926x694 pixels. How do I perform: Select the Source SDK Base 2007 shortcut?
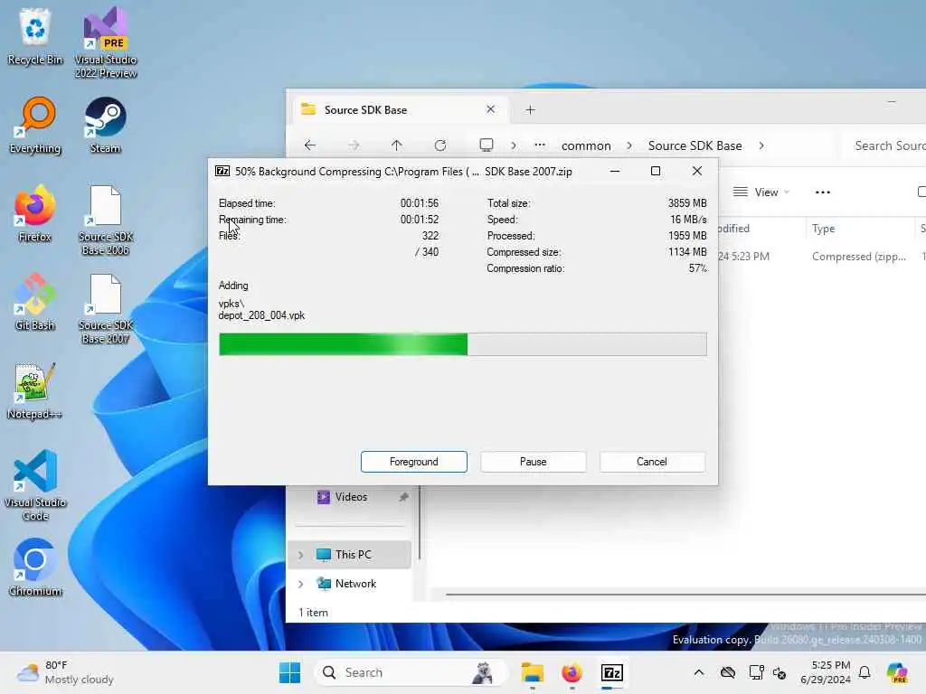[106, 309]
